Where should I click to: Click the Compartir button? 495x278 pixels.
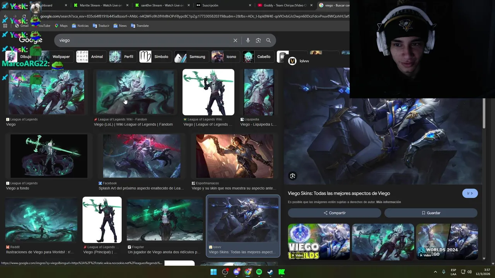[x=335, y=213]
